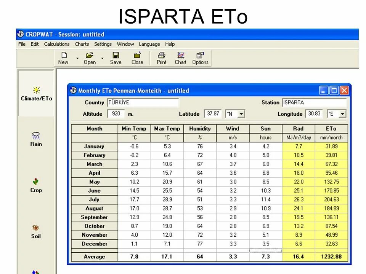Click the Humidity column header
This screenshot has width=366, height=274.
click(200, 129)
